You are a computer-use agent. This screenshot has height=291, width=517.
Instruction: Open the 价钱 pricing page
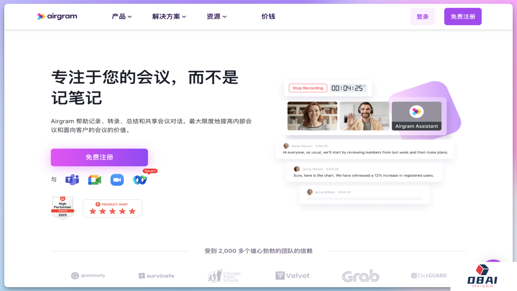pos(268,16)
